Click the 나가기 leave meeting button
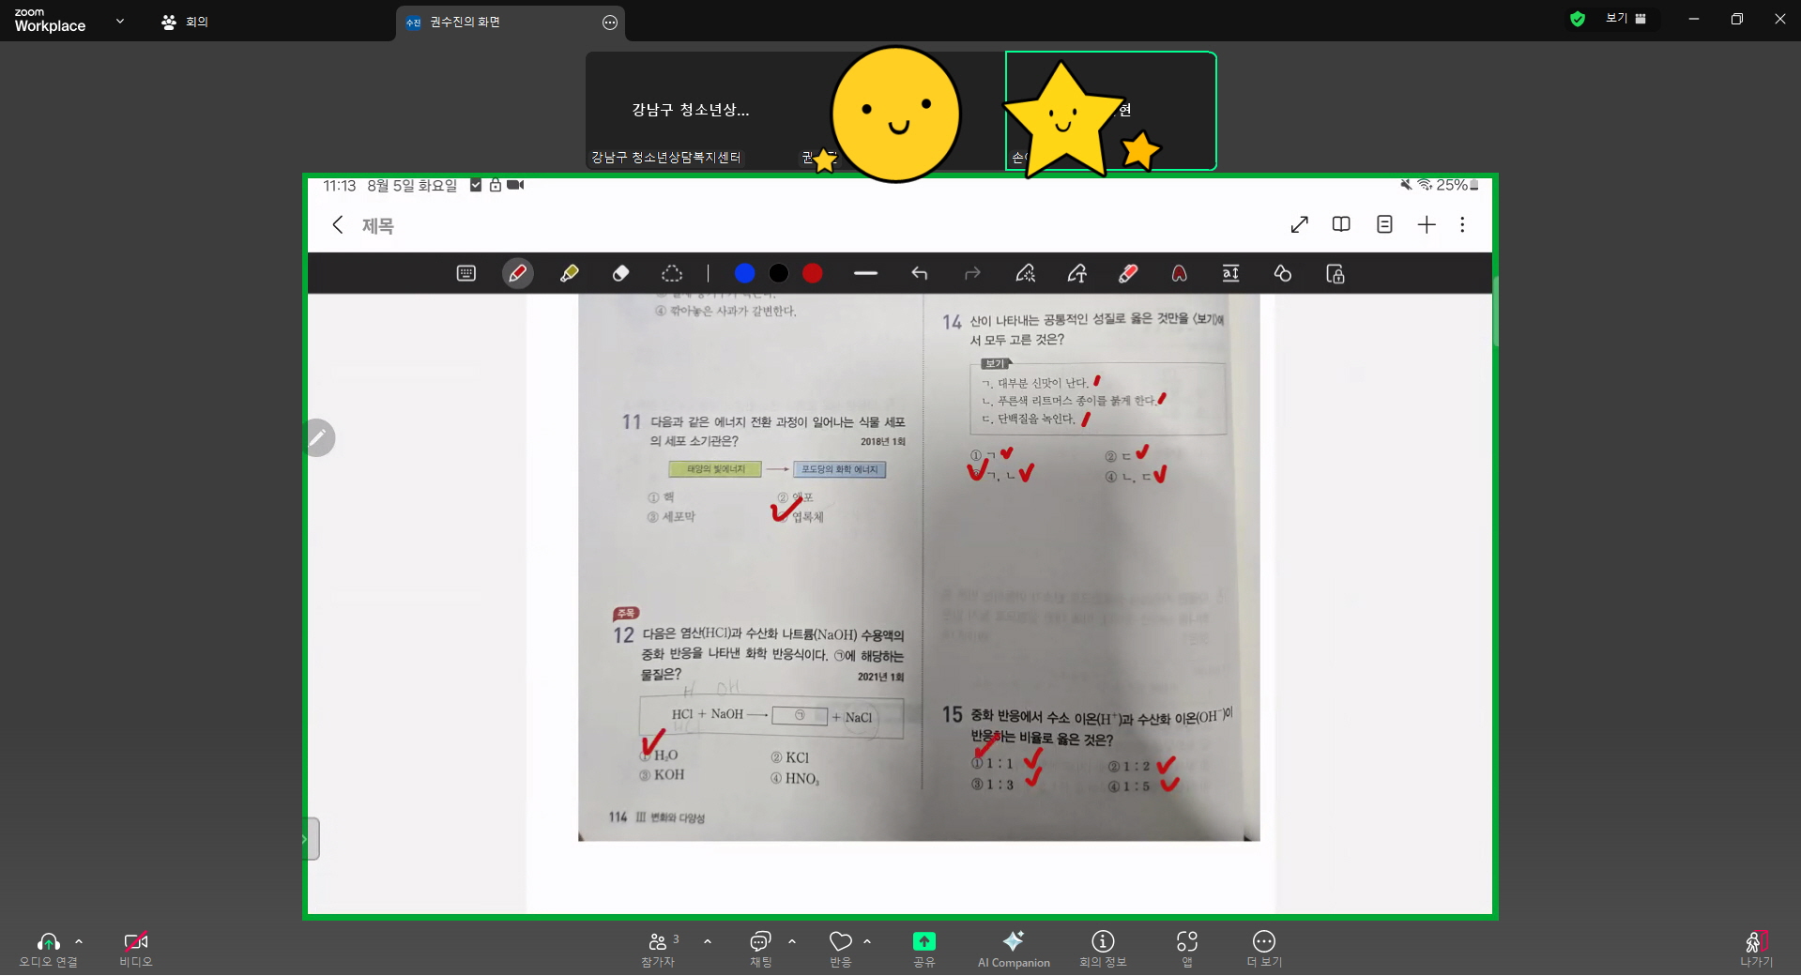The height and width of the screenshot is (976, 1801). click(1755, 948)
